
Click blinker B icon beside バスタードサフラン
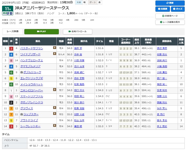(x=55, y=48)
